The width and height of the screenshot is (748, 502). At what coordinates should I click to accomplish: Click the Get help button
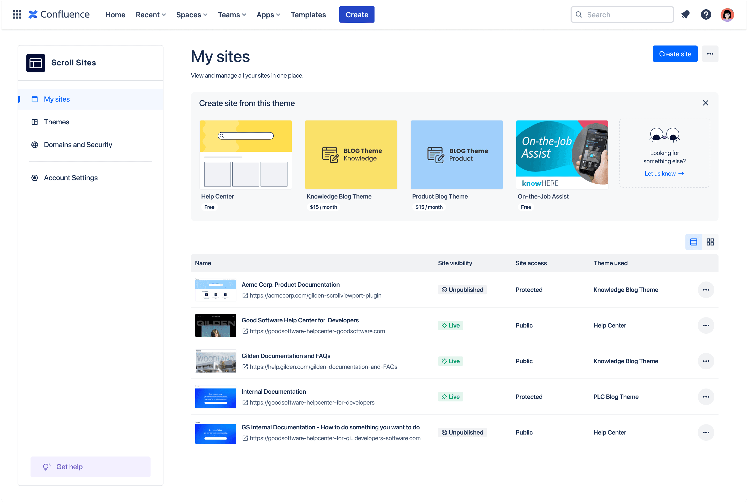click(x=90, y=467)
